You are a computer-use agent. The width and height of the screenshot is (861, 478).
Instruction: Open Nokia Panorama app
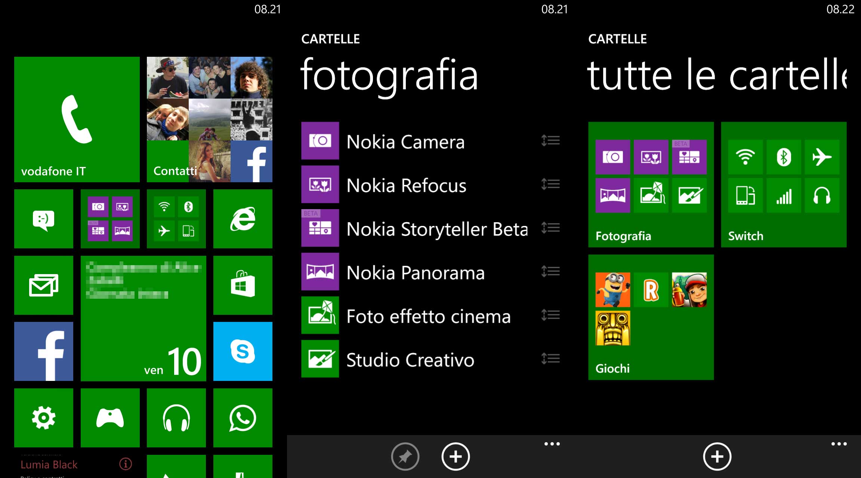pos(413,273)
